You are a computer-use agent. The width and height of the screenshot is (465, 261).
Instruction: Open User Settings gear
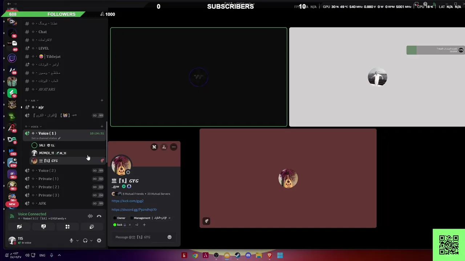(x=99, y=240)
